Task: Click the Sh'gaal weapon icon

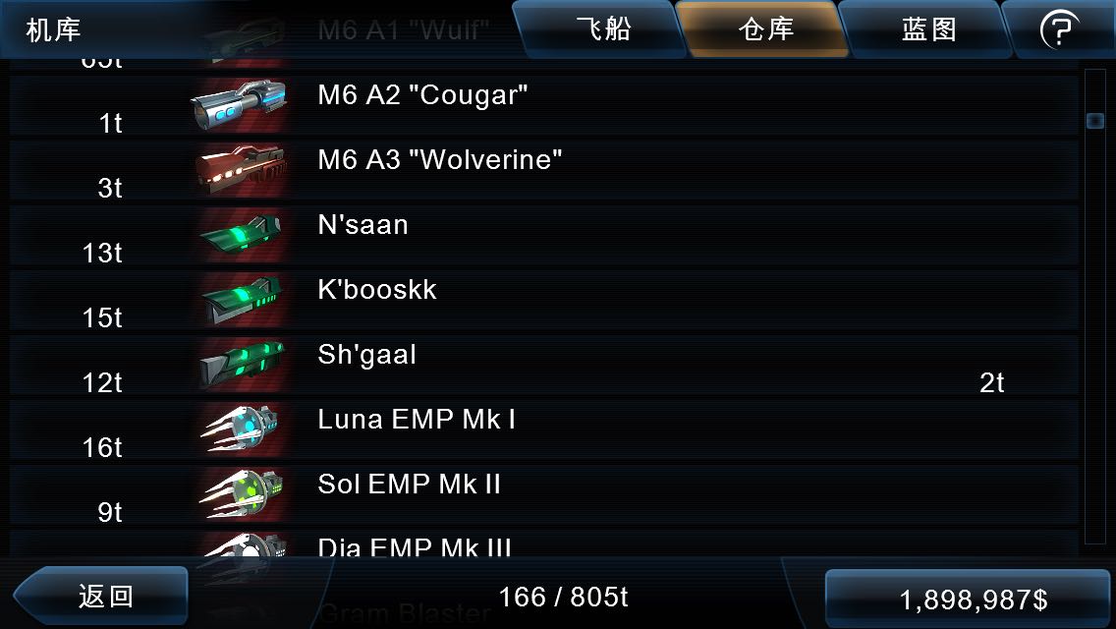Action: [242, 365]
